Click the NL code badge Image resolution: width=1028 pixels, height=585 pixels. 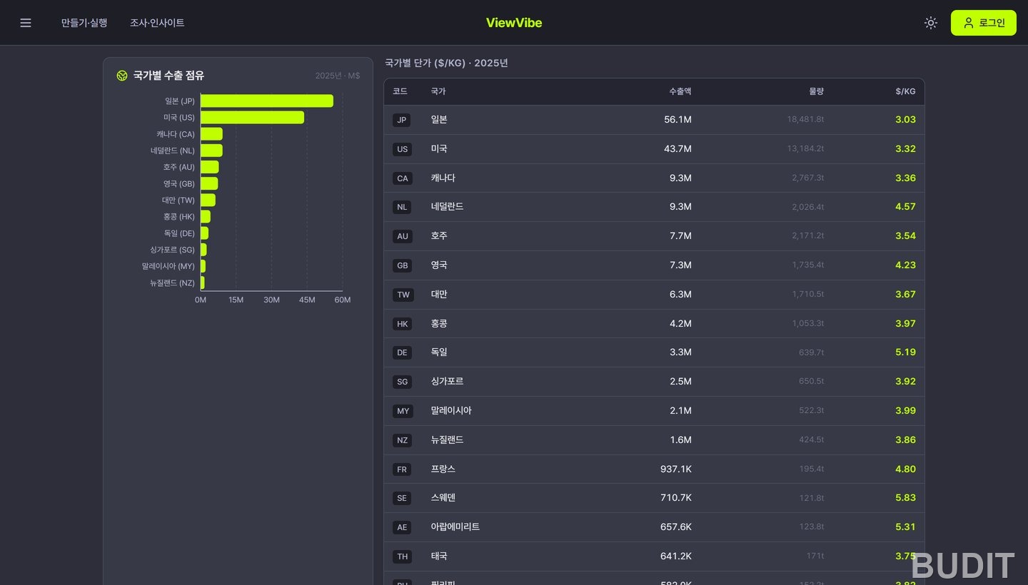pyautogui.click(x=402, y=207)
